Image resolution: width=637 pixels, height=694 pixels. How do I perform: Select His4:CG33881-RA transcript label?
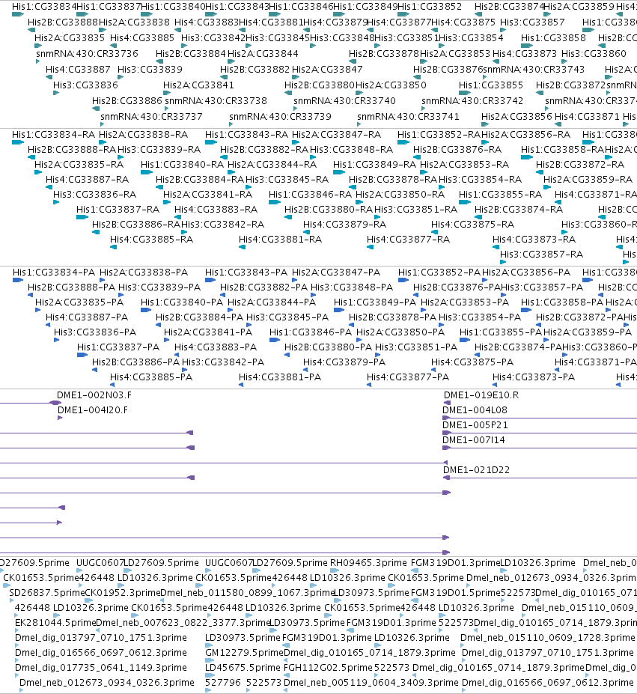[280, 240]
